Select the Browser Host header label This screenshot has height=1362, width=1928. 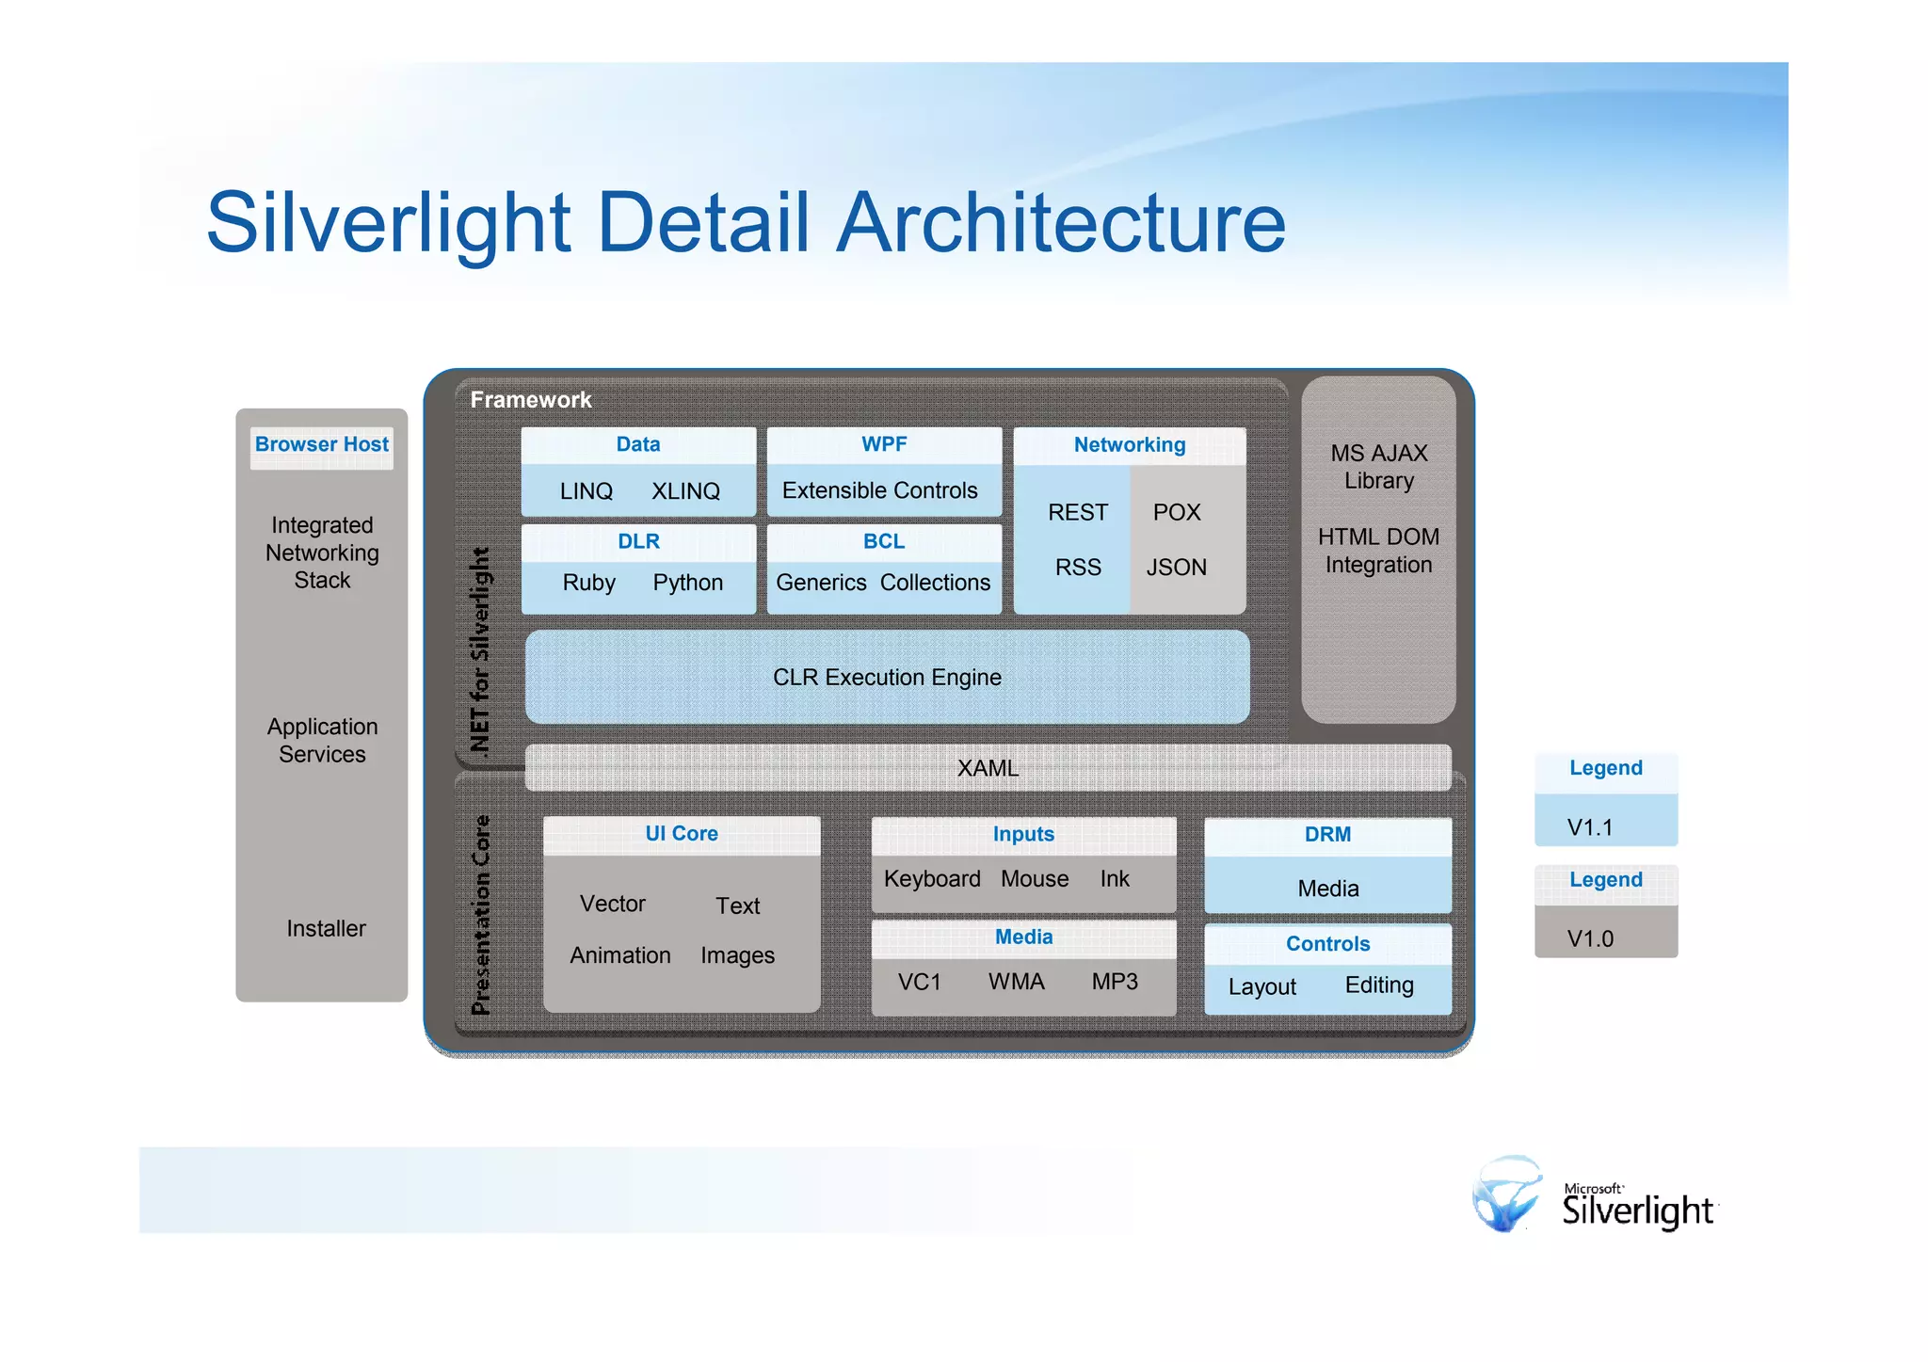tap(321, 444)
